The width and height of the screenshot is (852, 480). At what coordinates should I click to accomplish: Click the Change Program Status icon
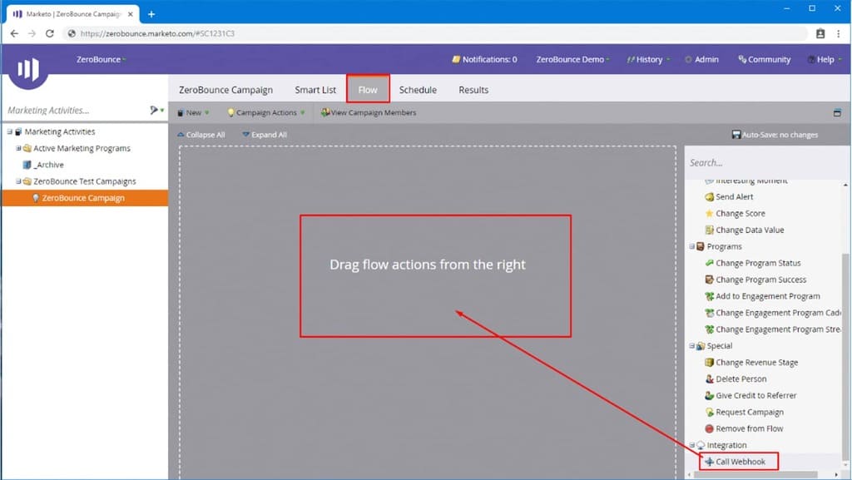[x=709, y=264]
